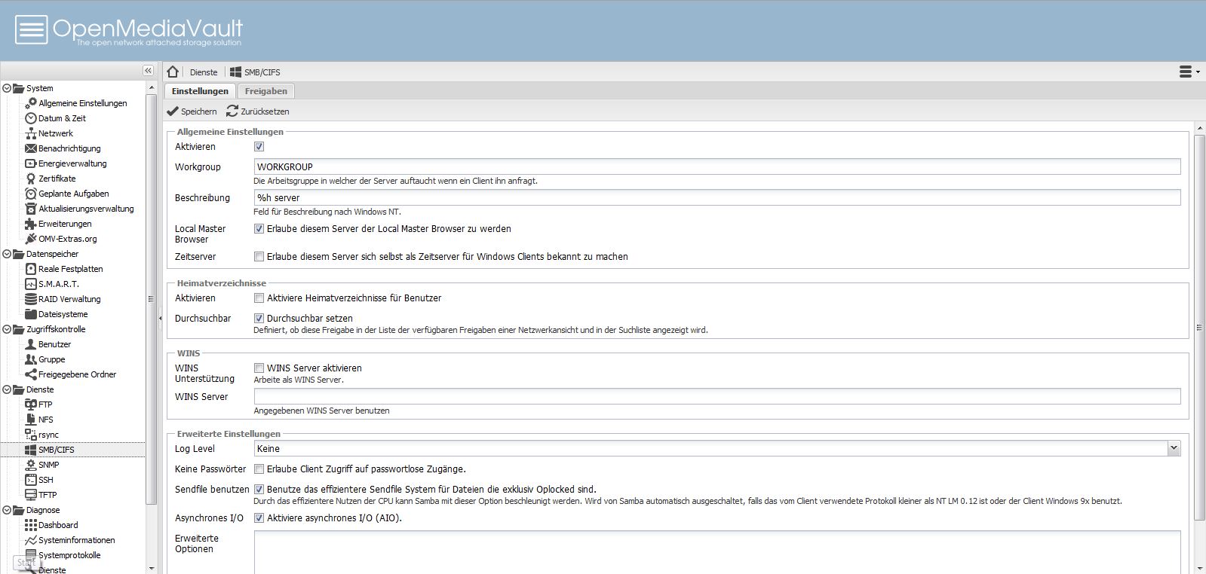Click the FTP service icon

click(31, 405)
